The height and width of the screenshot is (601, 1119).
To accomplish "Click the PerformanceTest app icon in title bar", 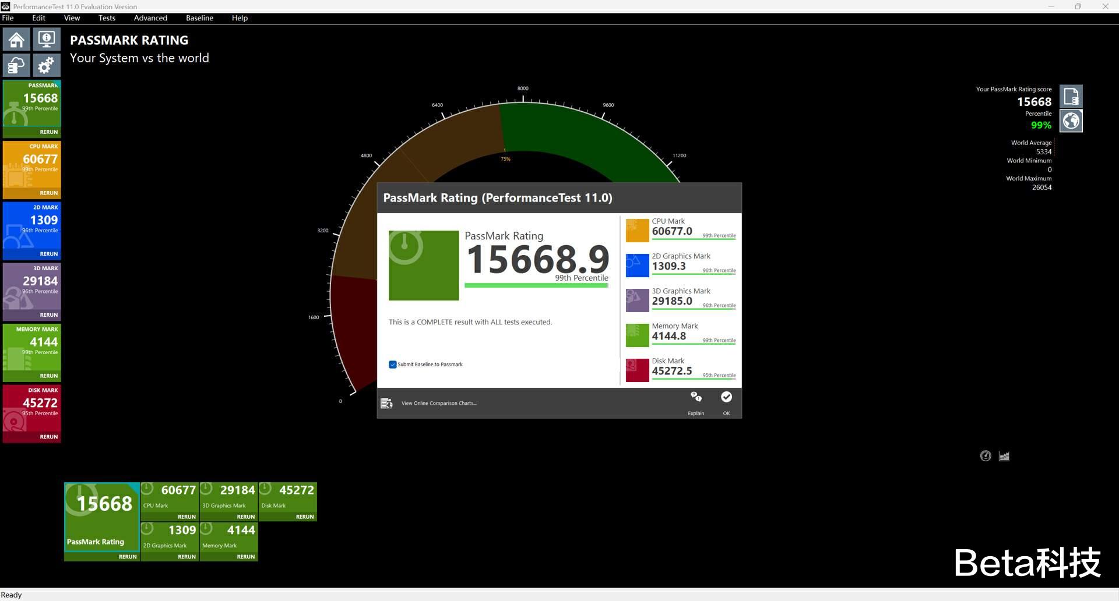I will [6, 6].
